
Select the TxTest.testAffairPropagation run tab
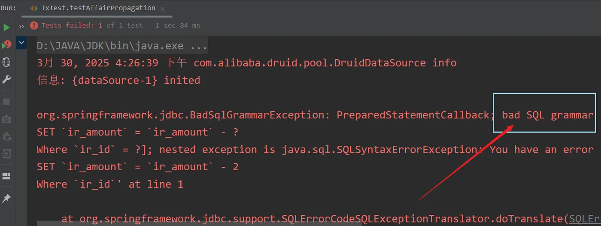coord(94,8)
